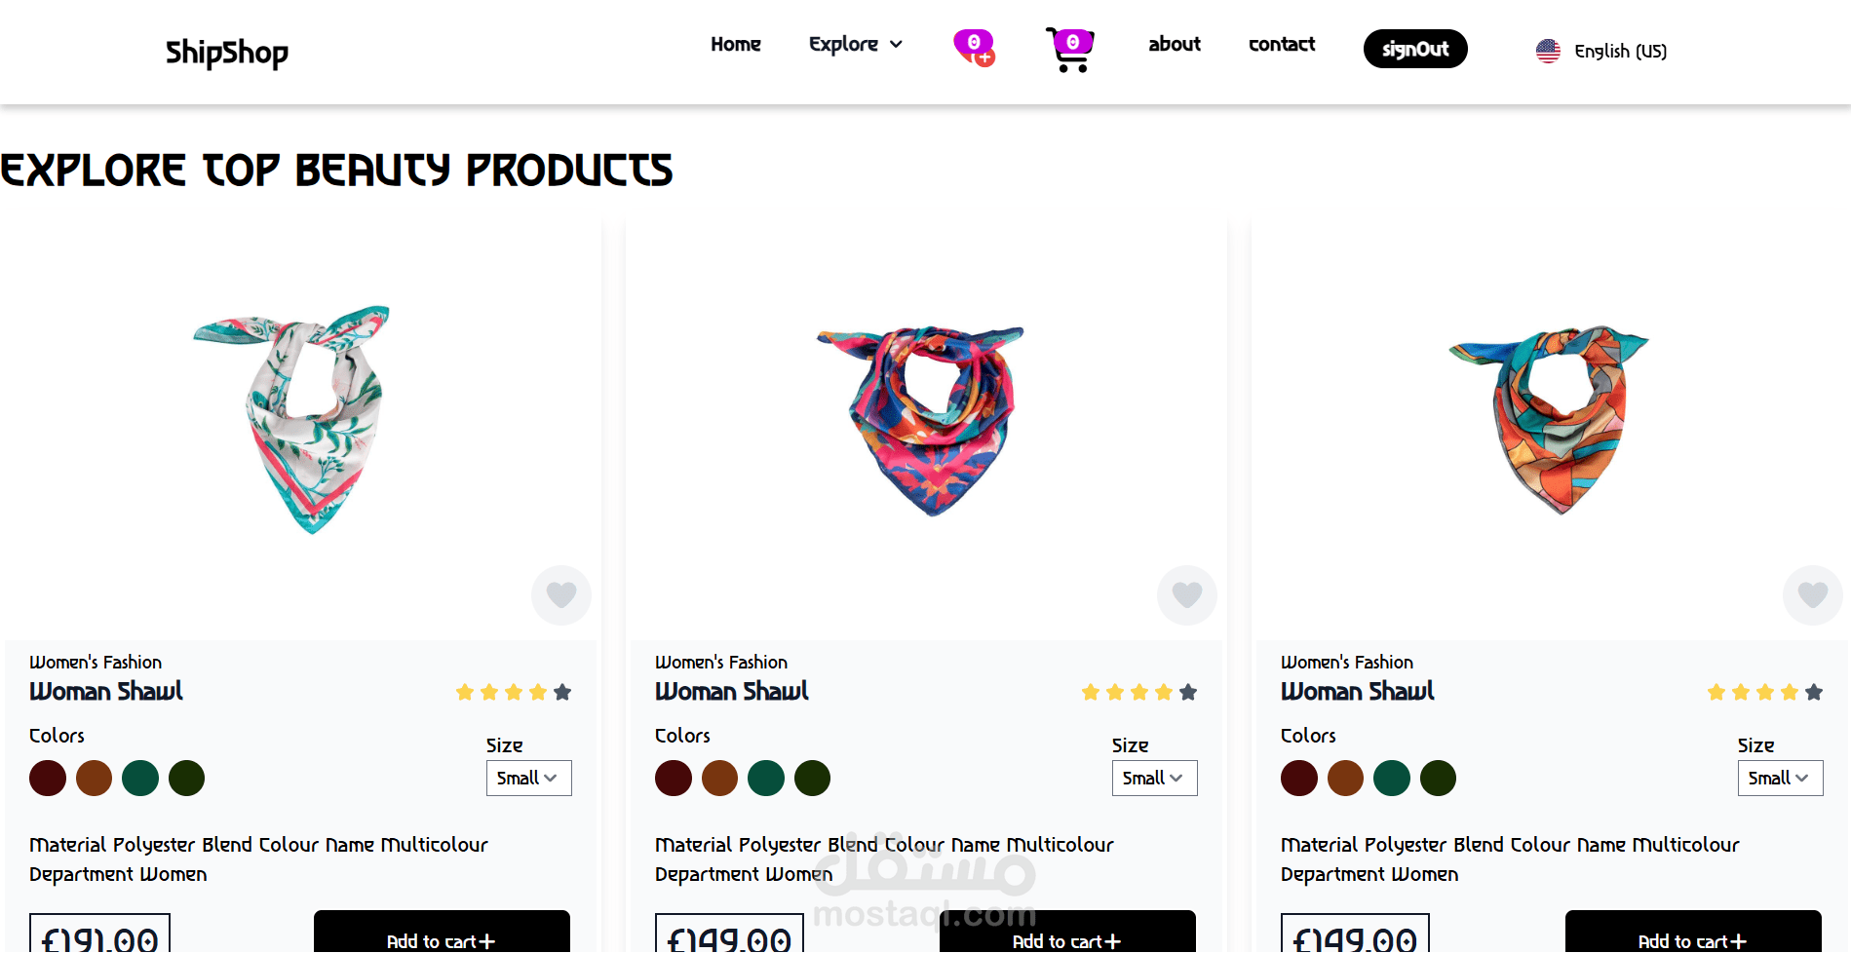Image resolution: width=1851 pixels, height=953 pixels.
Task: Open the about page
Action: [1175, 44]
